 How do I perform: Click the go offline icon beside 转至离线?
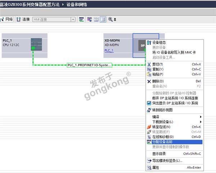[x=149, y=132]
